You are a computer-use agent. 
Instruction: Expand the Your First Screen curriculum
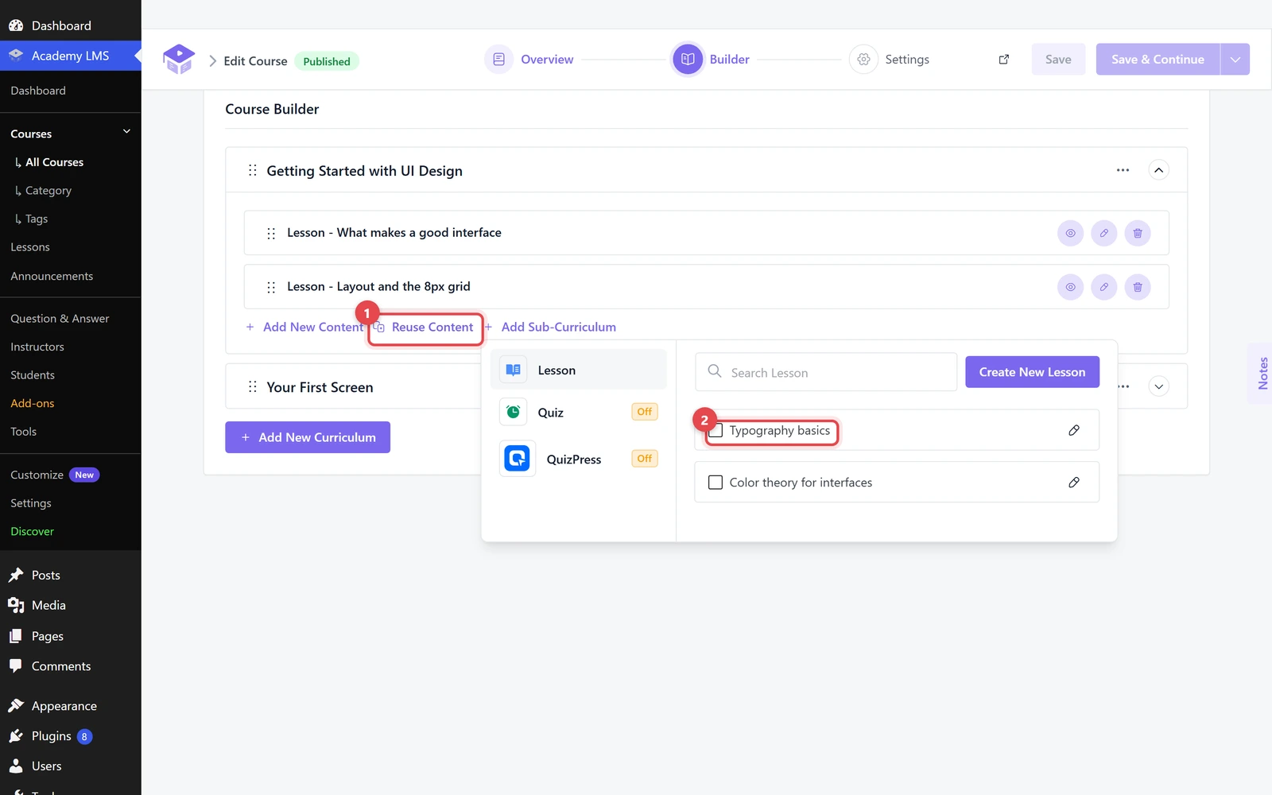click(1159, 386)
